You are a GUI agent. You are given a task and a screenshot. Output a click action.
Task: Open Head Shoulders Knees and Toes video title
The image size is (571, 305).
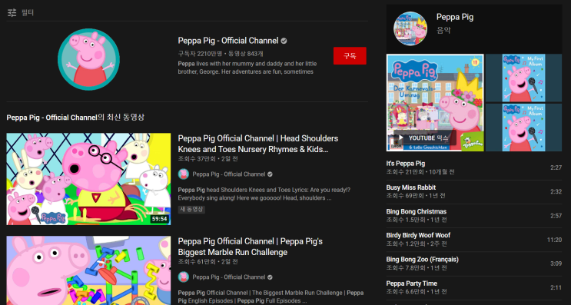(257, 144)
